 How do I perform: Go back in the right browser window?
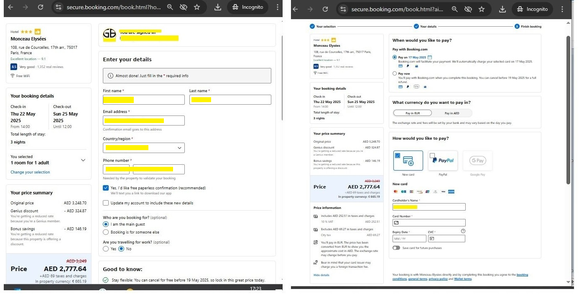click(x=295, y=9)
